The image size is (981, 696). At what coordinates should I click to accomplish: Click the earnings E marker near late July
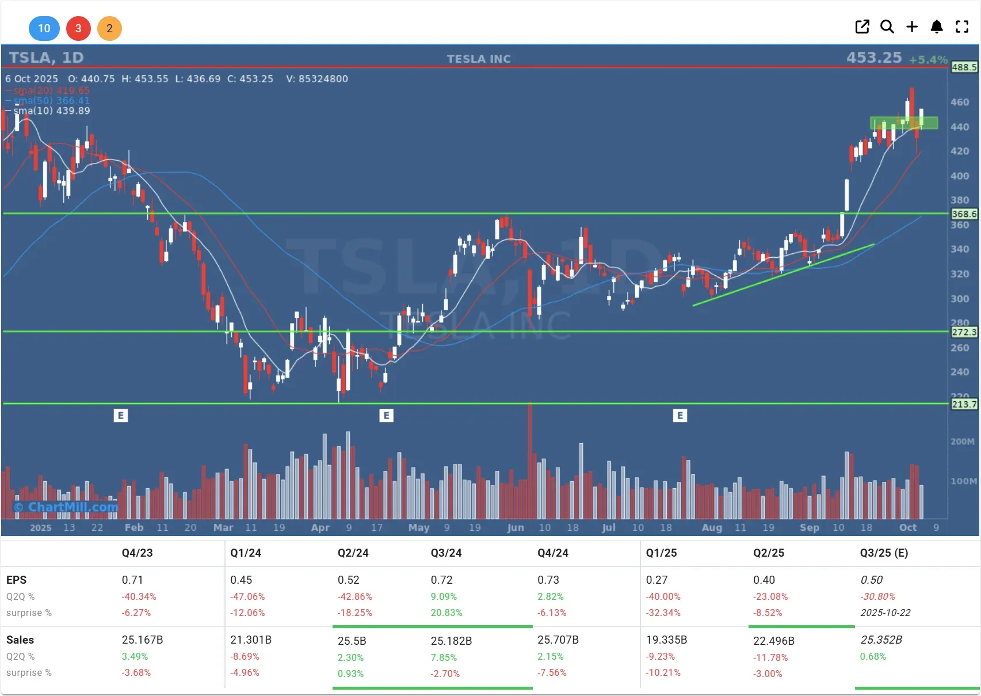[x=680, y=415]
